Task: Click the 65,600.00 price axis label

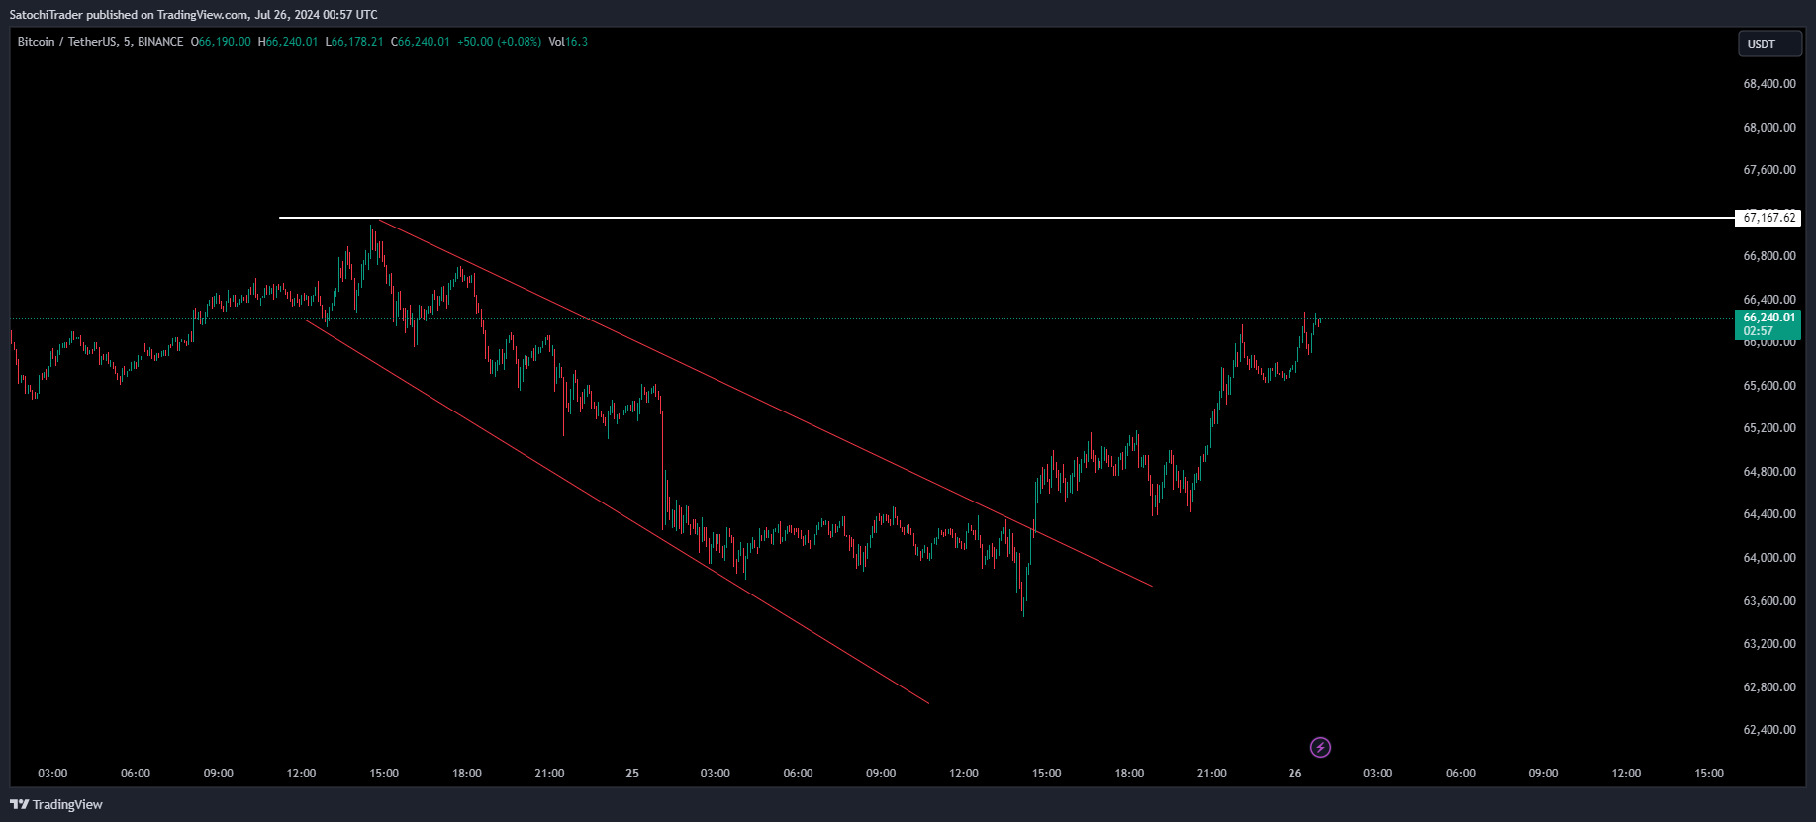Action: click(1768, 386)
